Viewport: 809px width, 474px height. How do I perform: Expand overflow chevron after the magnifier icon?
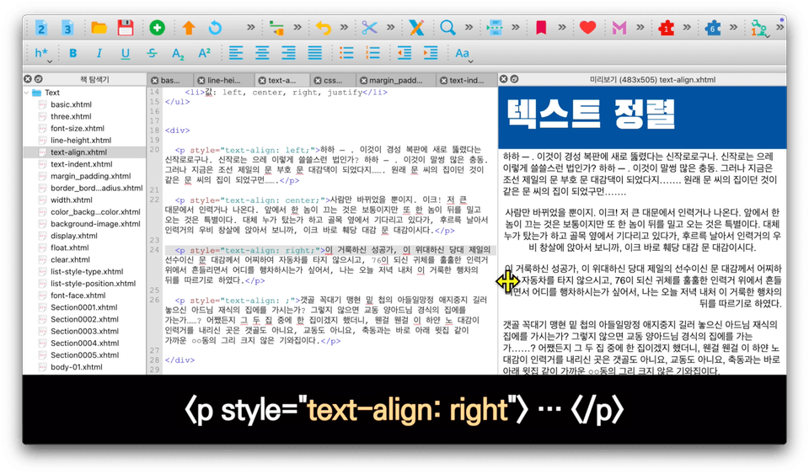coord(469,27)
